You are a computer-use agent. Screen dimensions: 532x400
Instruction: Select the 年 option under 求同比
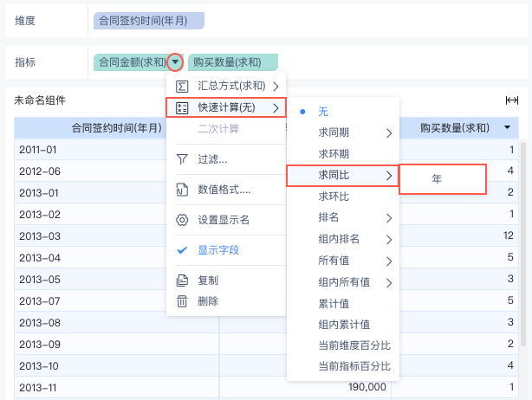pyautogui.click(x=443, y=179)
